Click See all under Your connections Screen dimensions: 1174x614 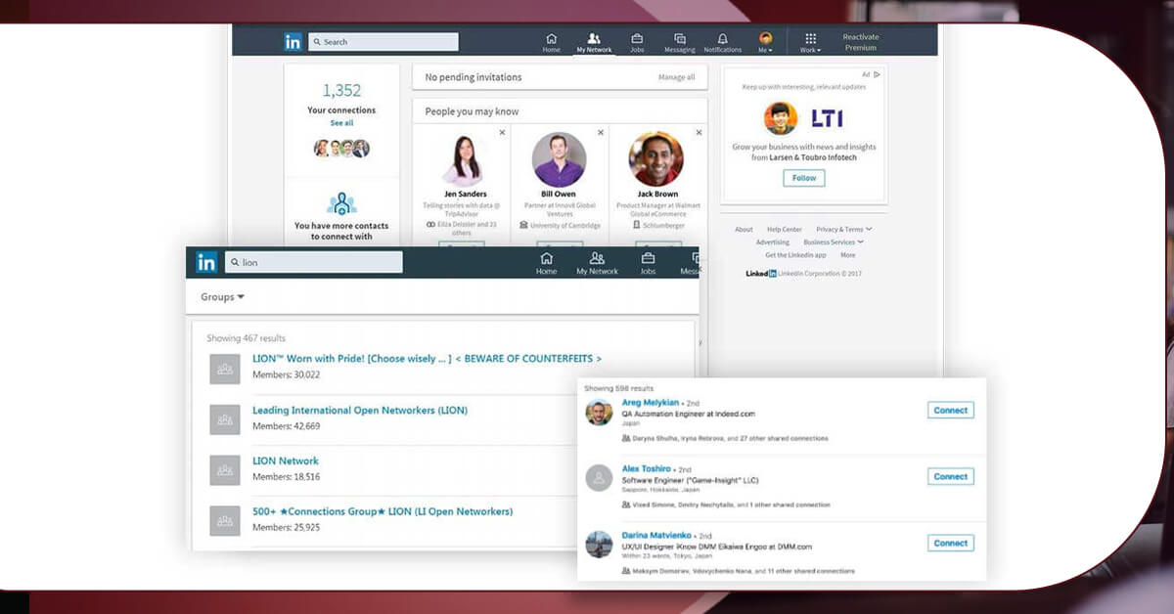tap(341, 123)
